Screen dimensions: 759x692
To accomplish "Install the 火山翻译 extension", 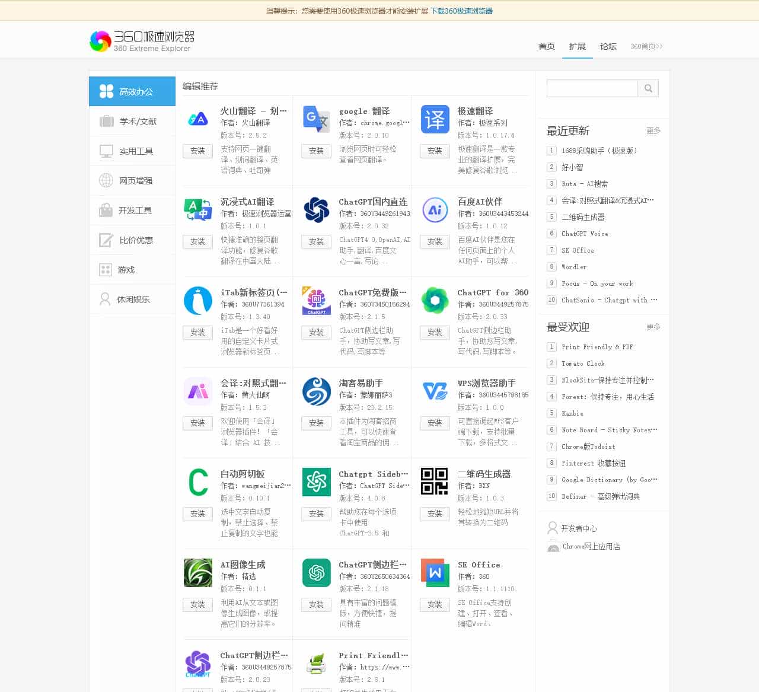I will pyautogui.click(x=197, y=151).
